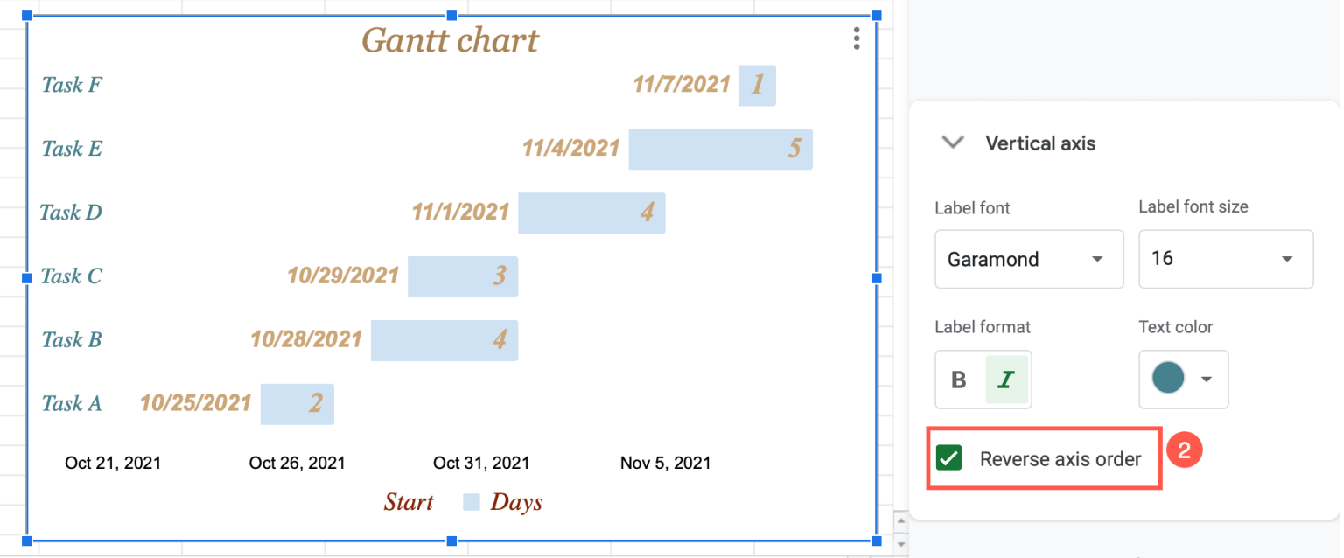Uncheck the Reverse axis order checkbox
Viewport: 1344px width, 558px height.
(x=949, y=458)
